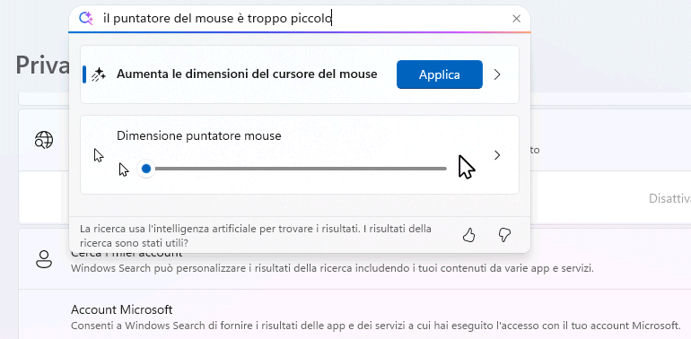The image size is (691, 339).
Task: Click the magic wand sparkle icon
Action: [x=99, y=74]
